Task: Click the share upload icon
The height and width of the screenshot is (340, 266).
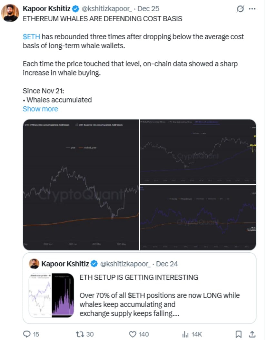Action: click(x=253, y=334)
